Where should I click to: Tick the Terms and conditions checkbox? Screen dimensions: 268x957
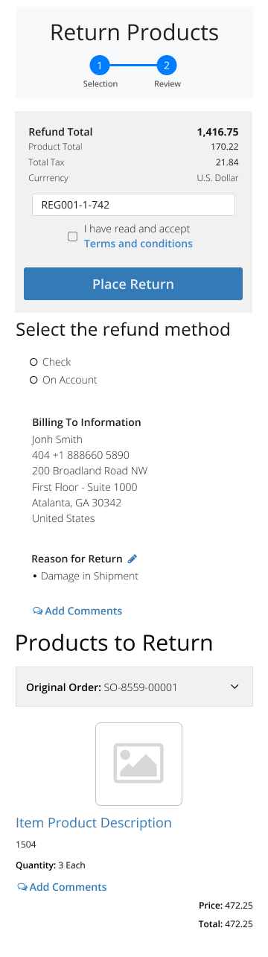point(72,237)
